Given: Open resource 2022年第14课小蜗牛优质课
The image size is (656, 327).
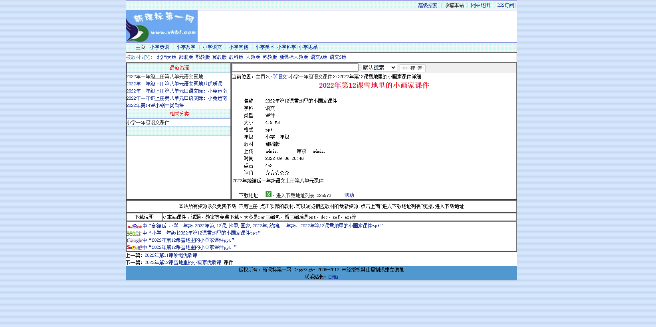Looking at the screenshot, I should 155,105.
